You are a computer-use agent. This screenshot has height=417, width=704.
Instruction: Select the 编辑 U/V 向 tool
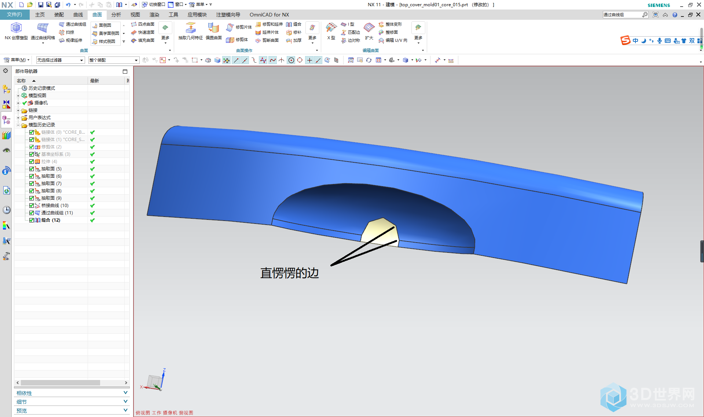click(393, 40)
